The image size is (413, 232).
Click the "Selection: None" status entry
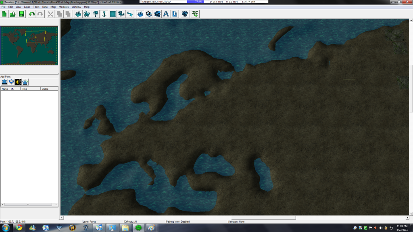coord(236,222)
